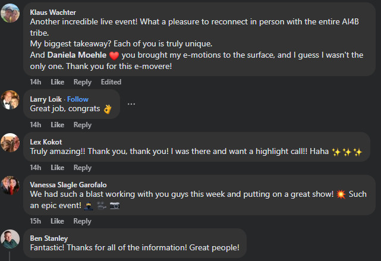Reply to Larry Loik's comment
This screenshot has height=261, width=381.
point(83,125)
